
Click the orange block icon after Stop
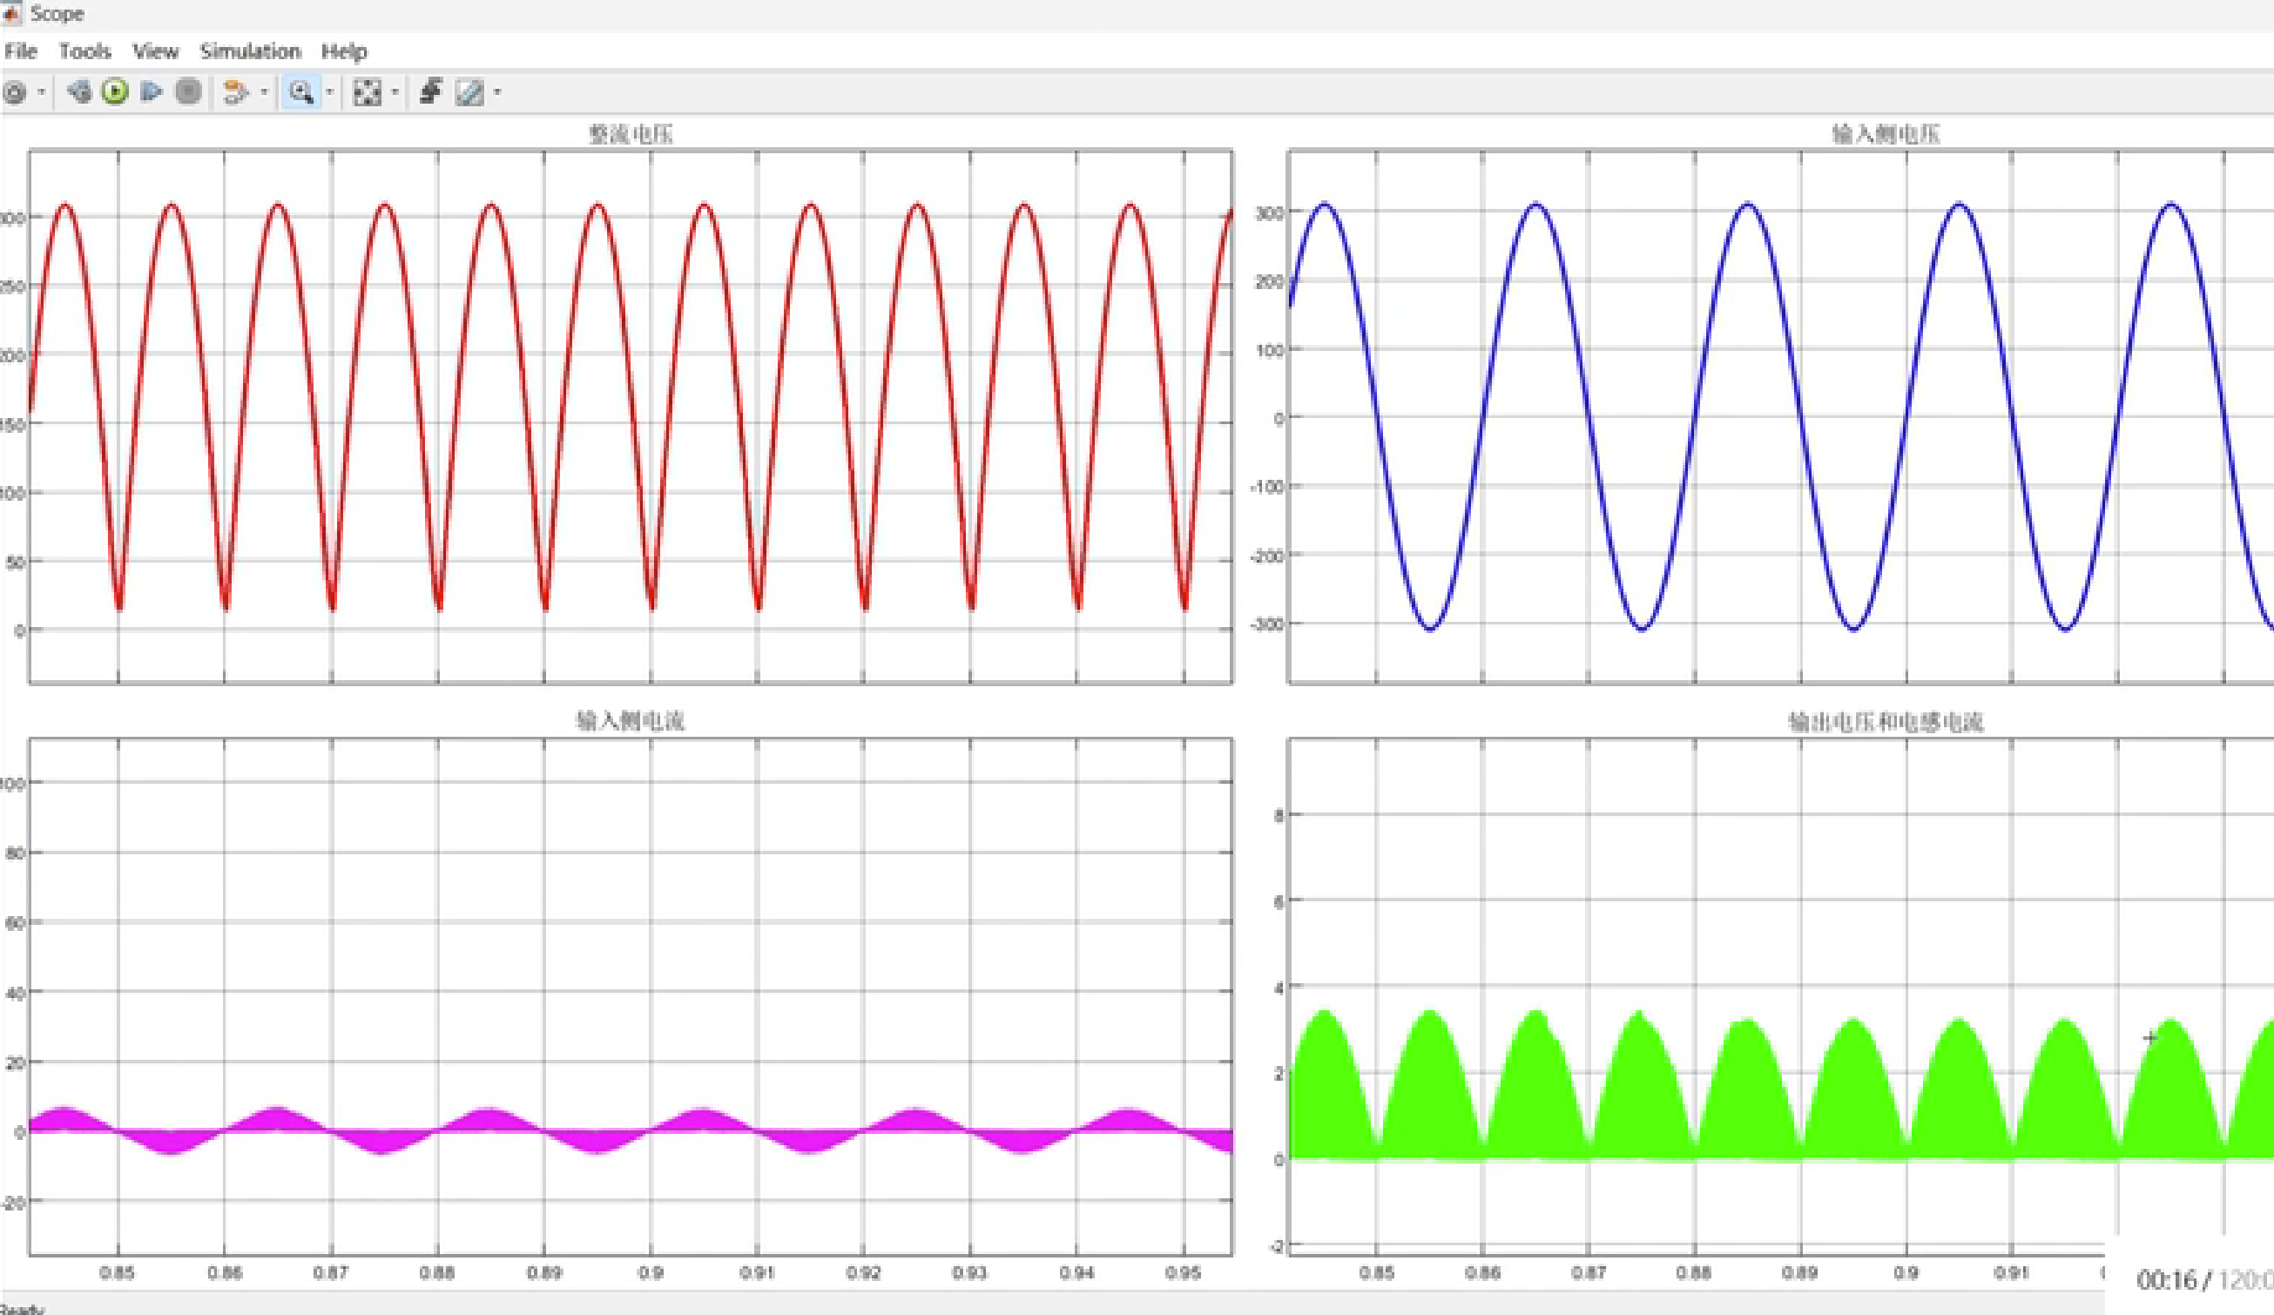click(235, 92)
